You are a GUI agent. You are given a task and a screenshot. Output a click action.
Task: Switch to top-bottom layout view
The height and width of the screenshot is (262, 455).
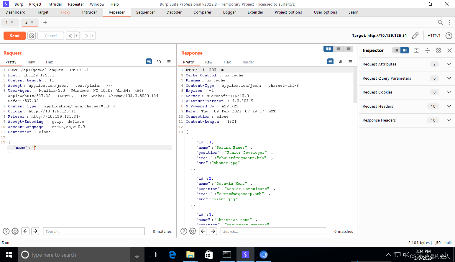click(339, 49)
